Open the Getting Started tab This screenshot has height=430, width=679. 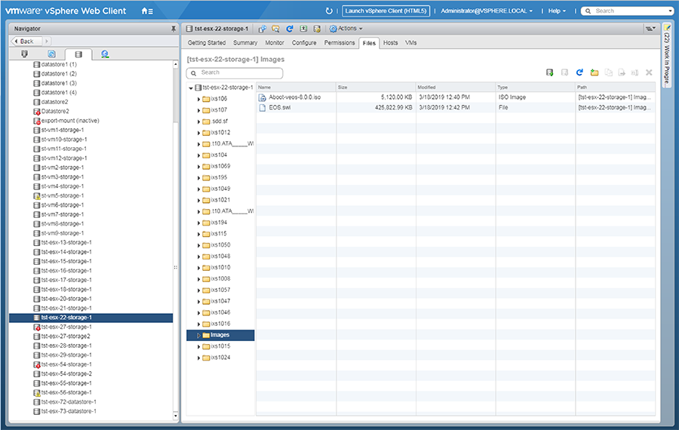(x=207, y=43)
